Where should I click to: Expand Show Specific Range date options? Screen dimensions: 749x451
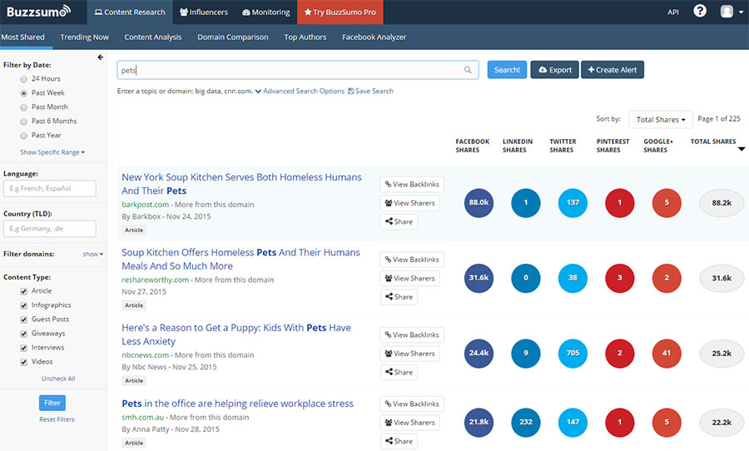tap(52, 152)
